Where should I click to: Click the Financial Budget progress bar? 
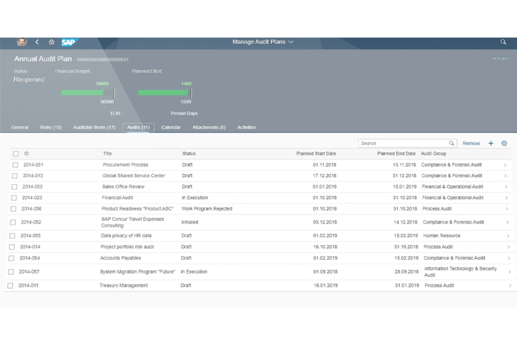coord(87,93)
